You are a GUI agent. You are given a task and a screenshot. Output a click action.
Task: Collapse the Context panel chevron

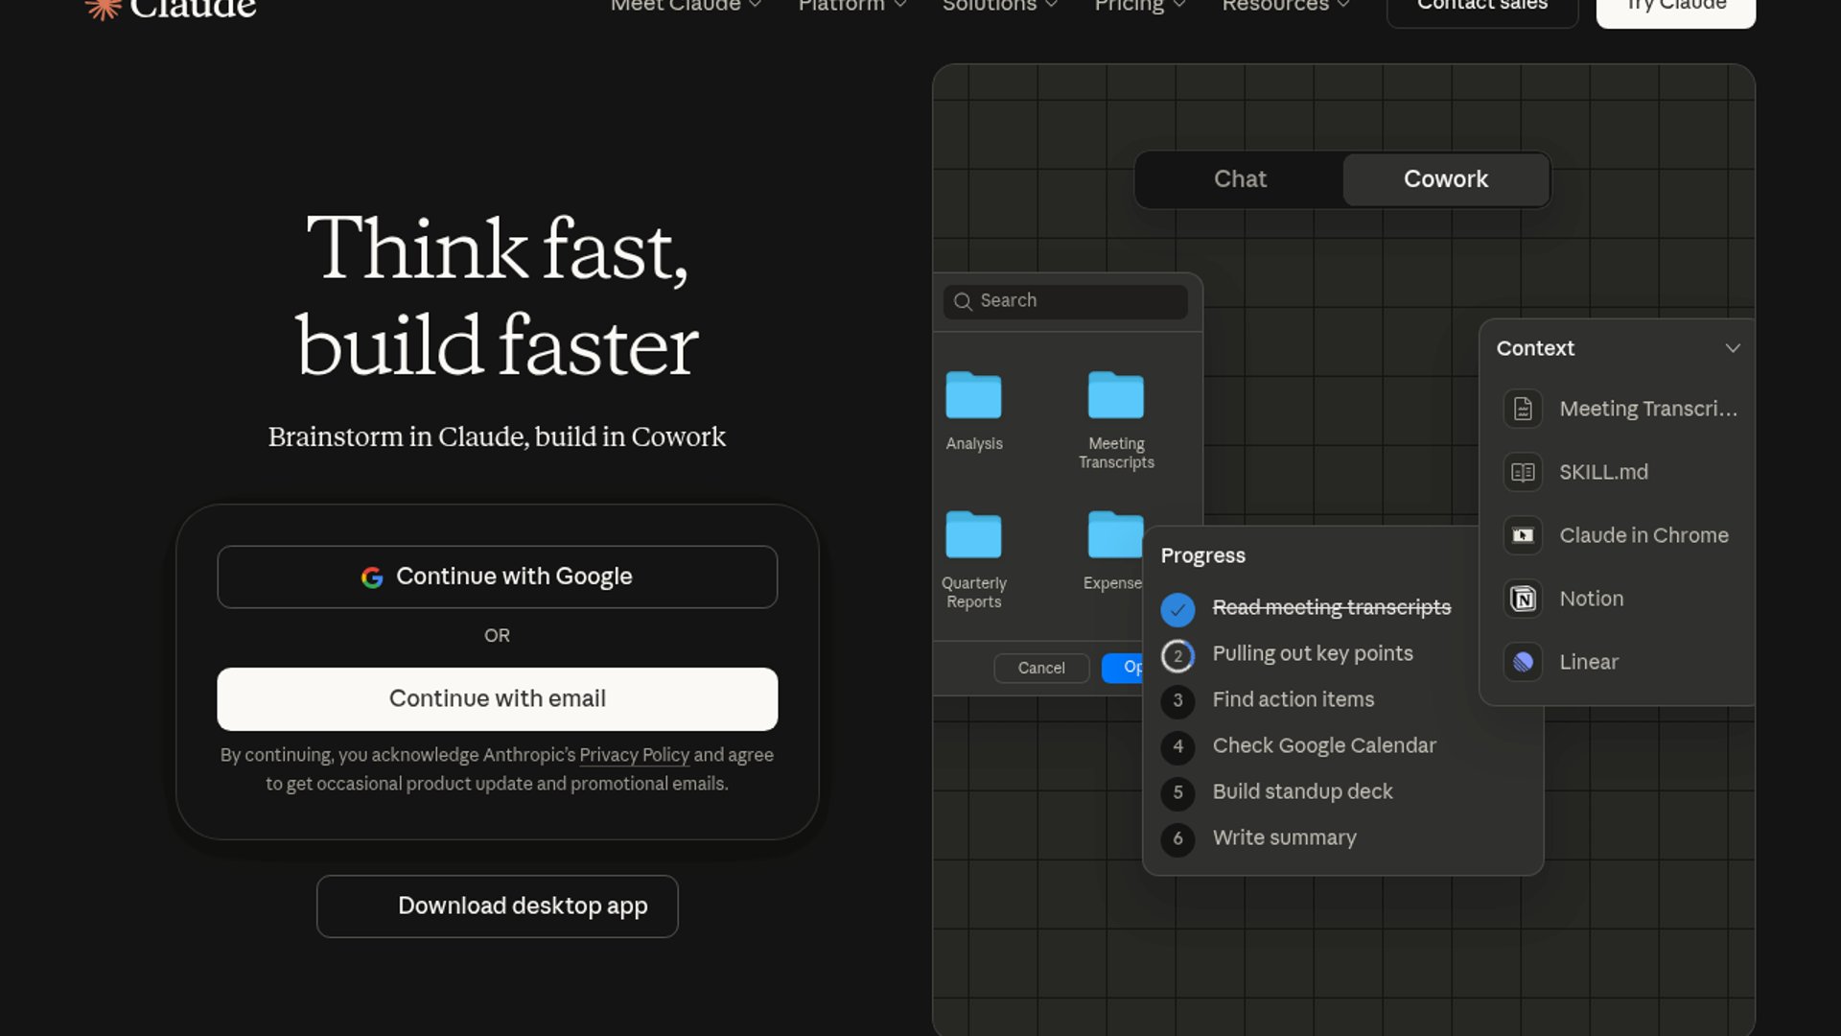[1732, 348]
